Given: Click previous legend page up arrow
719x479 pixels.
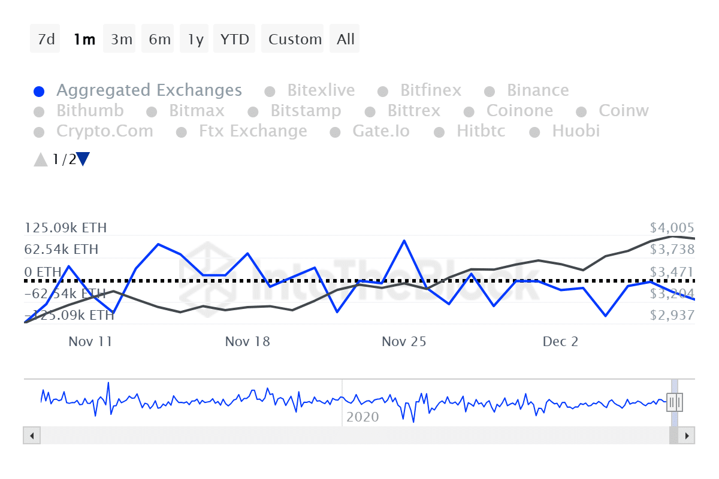Looking at the screenshot, I should [x=41, y=159].
